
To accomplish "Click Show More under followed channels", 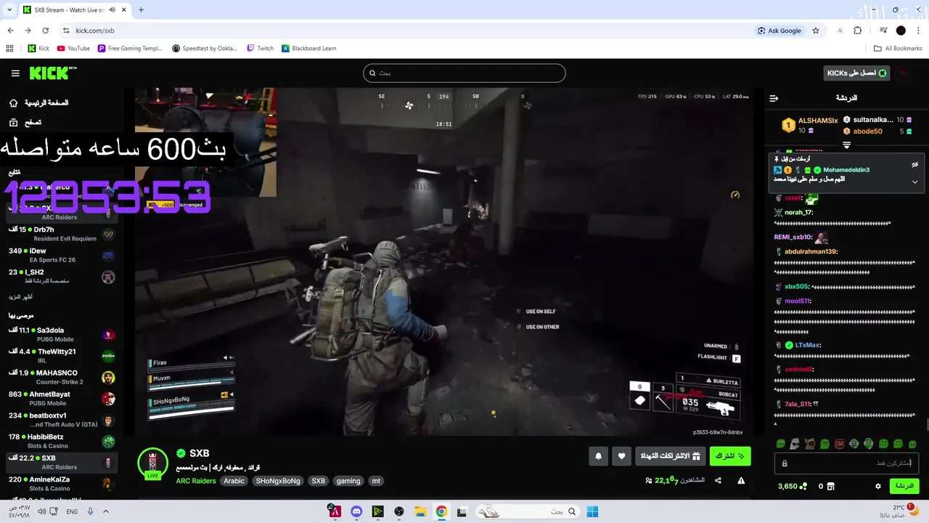I will pos(20,297).
